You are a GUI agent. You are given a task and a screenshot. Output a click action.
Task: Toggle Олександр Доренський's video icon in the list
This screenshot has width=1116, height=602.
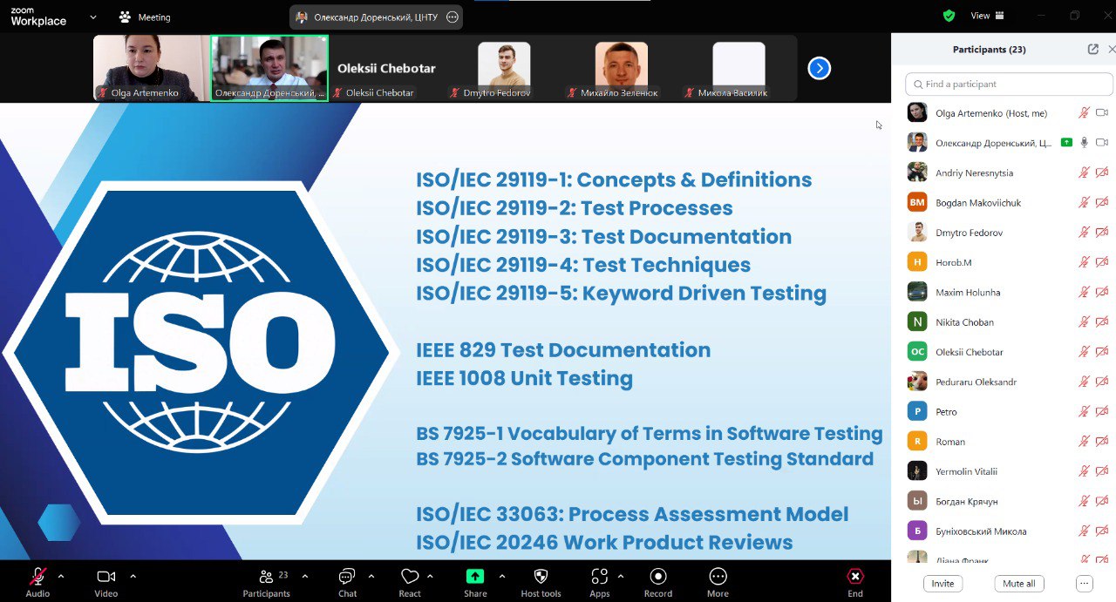pos(1102,143)
